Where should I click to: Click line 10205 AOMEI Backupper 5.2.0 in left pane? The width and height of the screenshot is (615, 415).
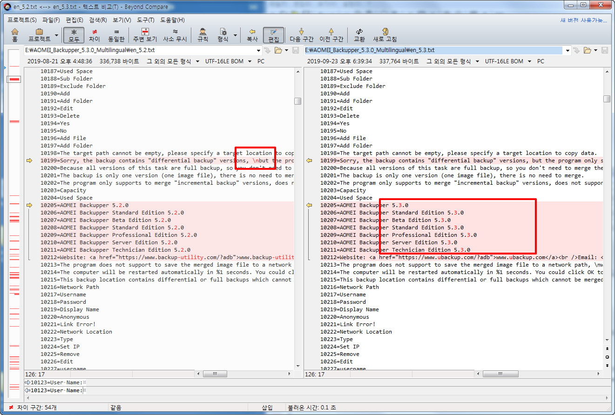(x=85, y=205)
